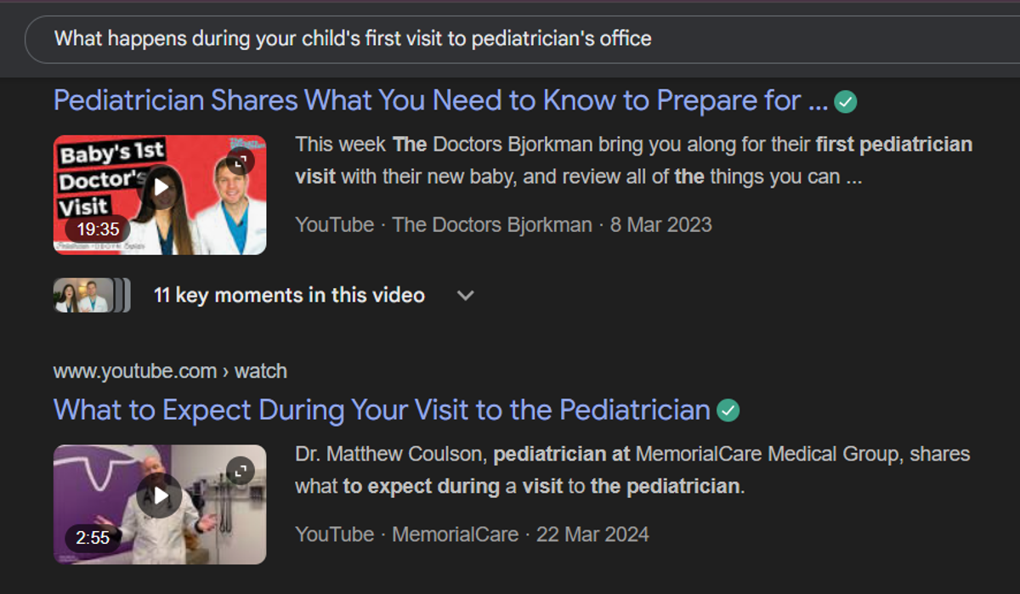
Task: Click the Doctors Bjorkman video description snippet
Action: click(x=634, y=161)
